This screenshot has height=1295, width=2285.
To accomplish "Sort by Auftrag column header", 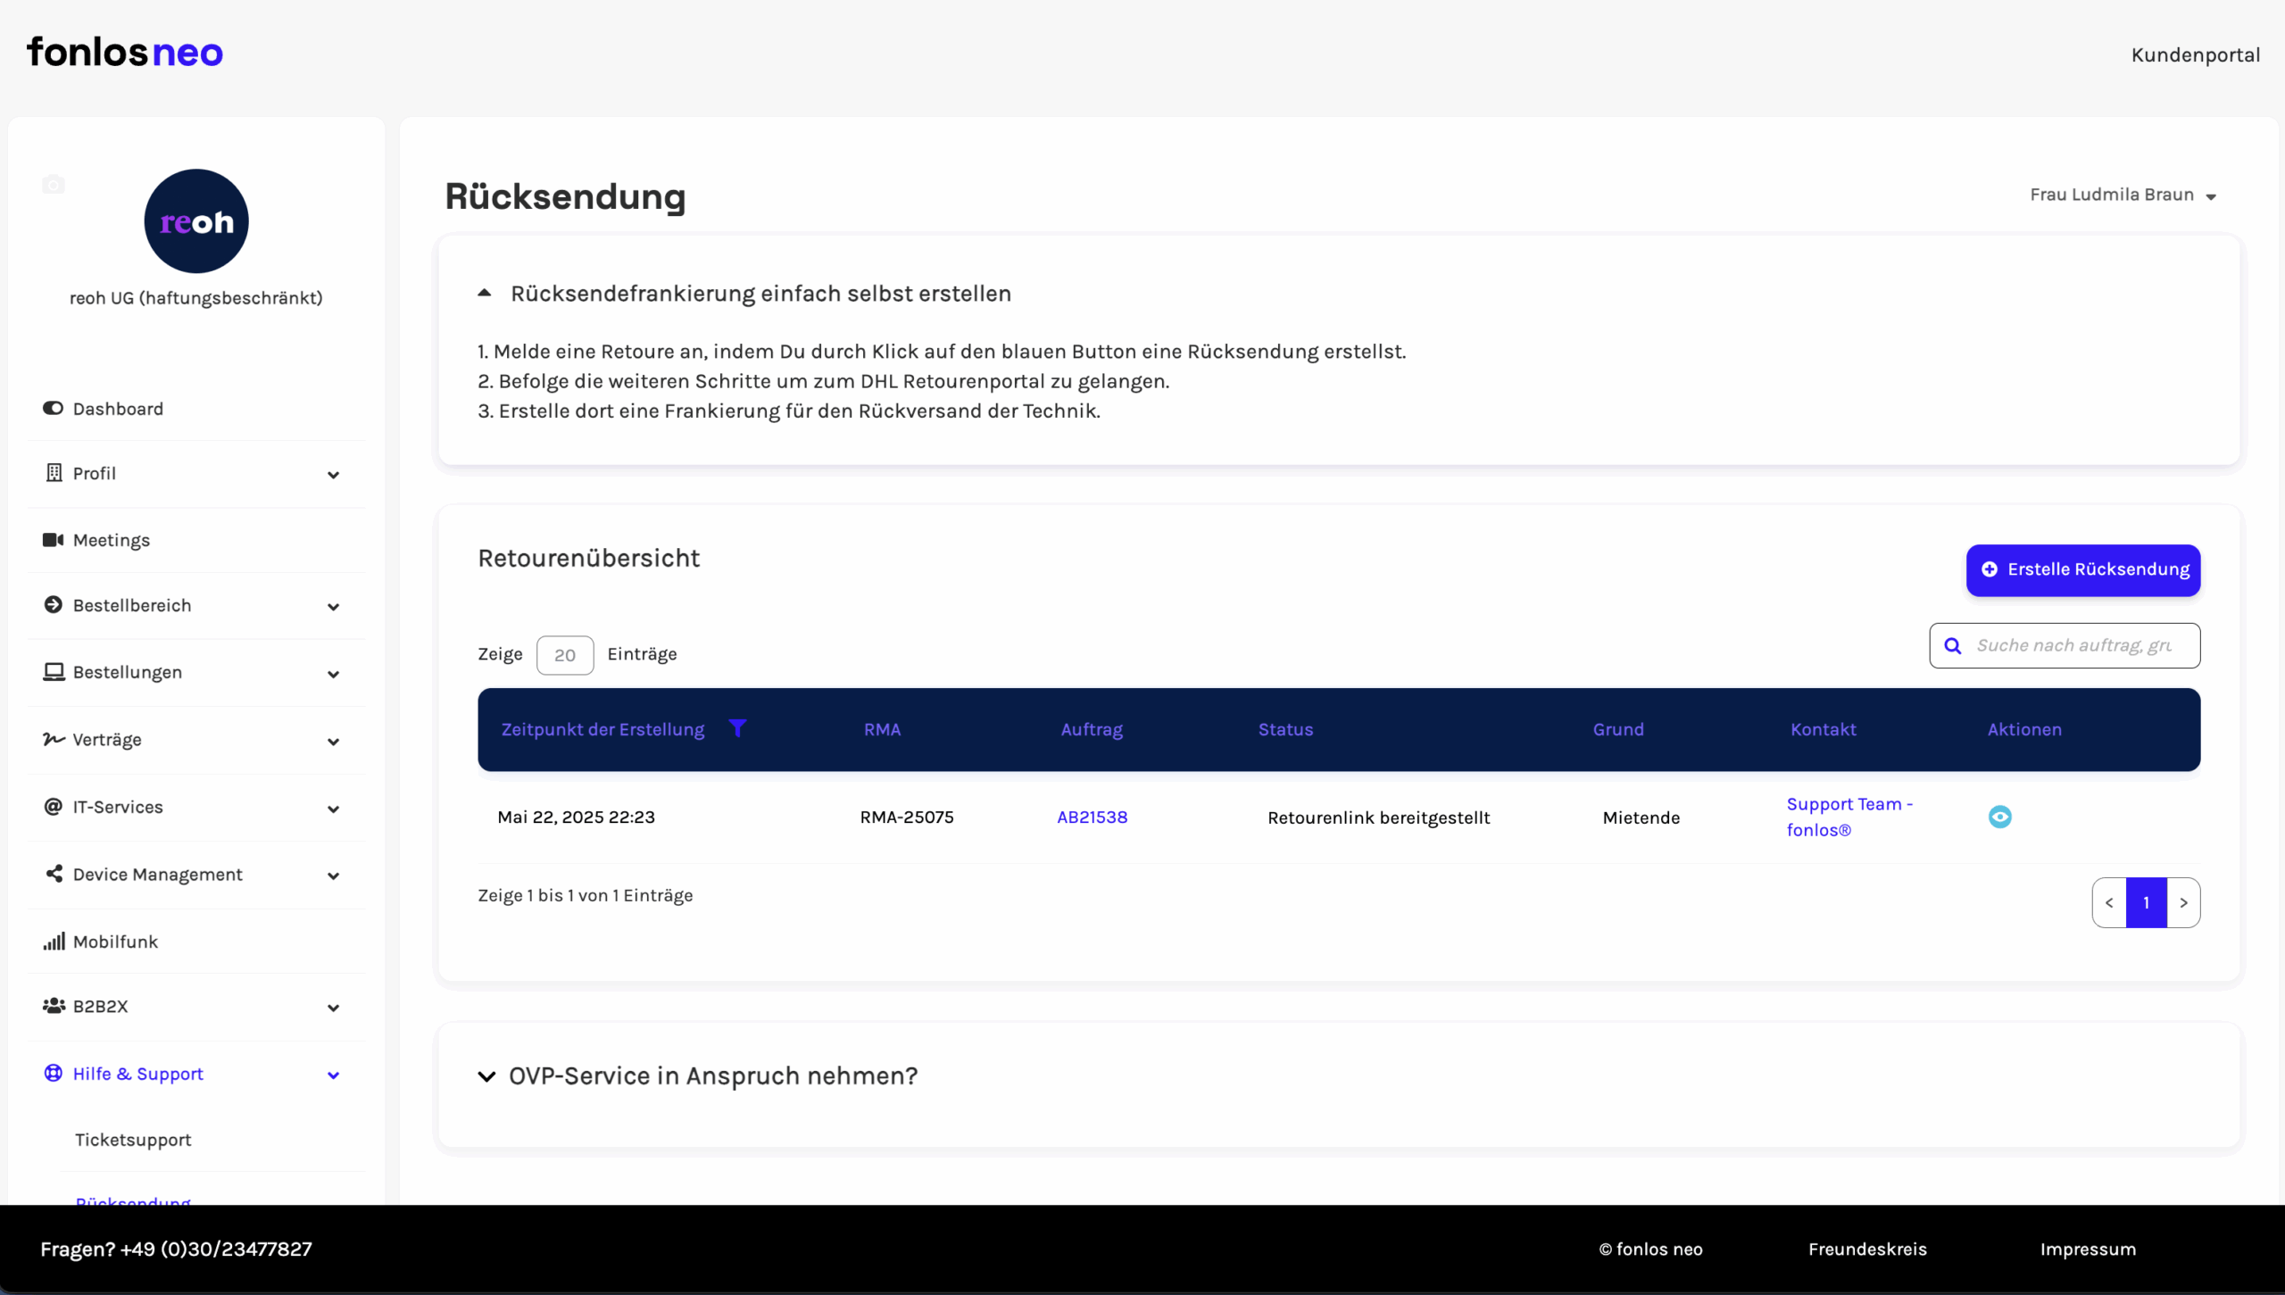I will [1092, 729].
